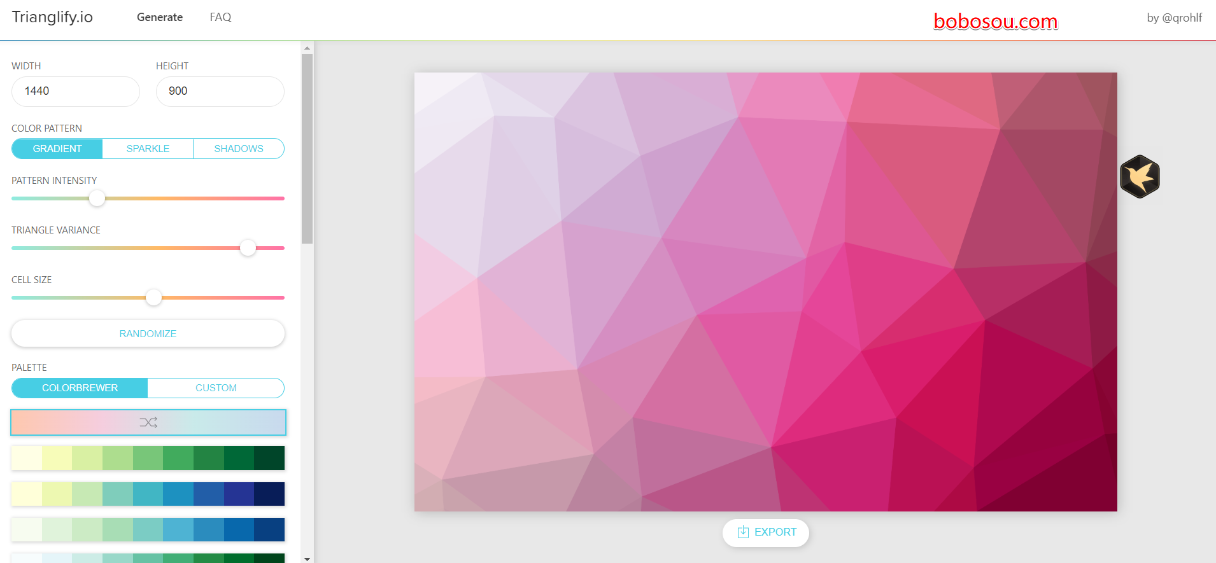Open the FAQ page
1216x563 pixels.
pos(220,17)
